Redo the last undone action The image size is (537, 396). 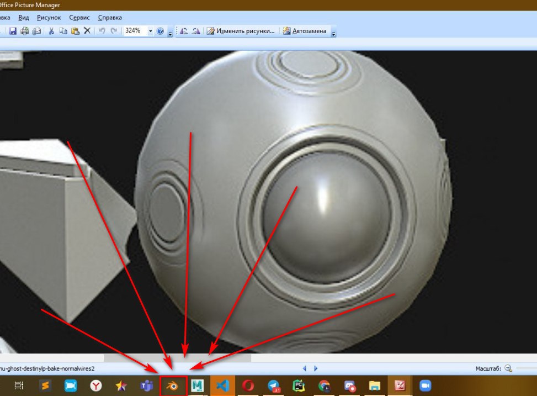pyautogui.click(x=114, y=31)
